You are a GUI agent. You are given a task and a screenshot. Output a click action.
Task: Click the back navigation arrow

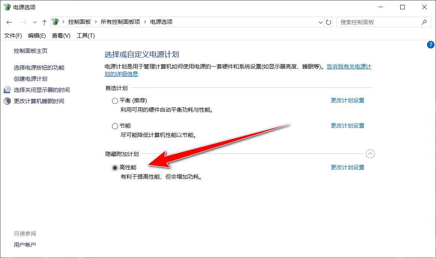point(9,22)
